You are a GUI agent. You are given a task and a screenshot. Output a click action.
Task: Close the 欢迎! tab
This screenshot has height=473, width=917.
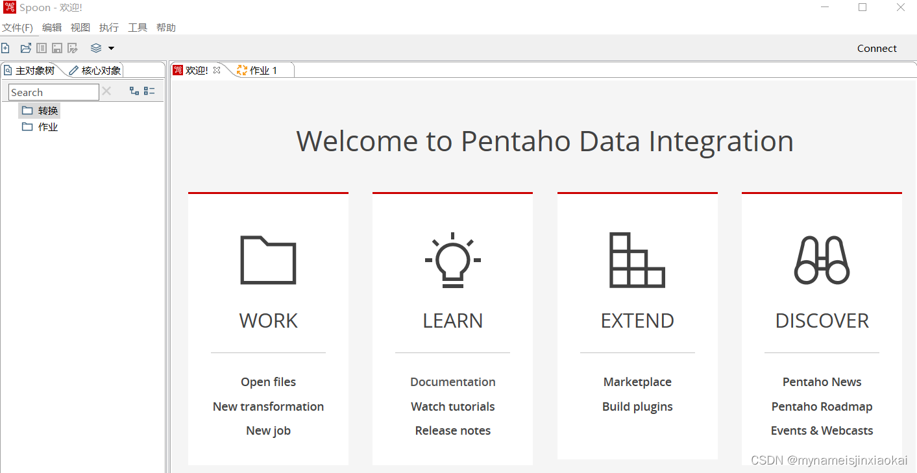217,70
